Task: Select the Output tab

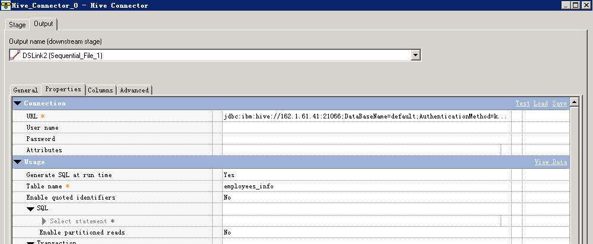Action: 43,24
